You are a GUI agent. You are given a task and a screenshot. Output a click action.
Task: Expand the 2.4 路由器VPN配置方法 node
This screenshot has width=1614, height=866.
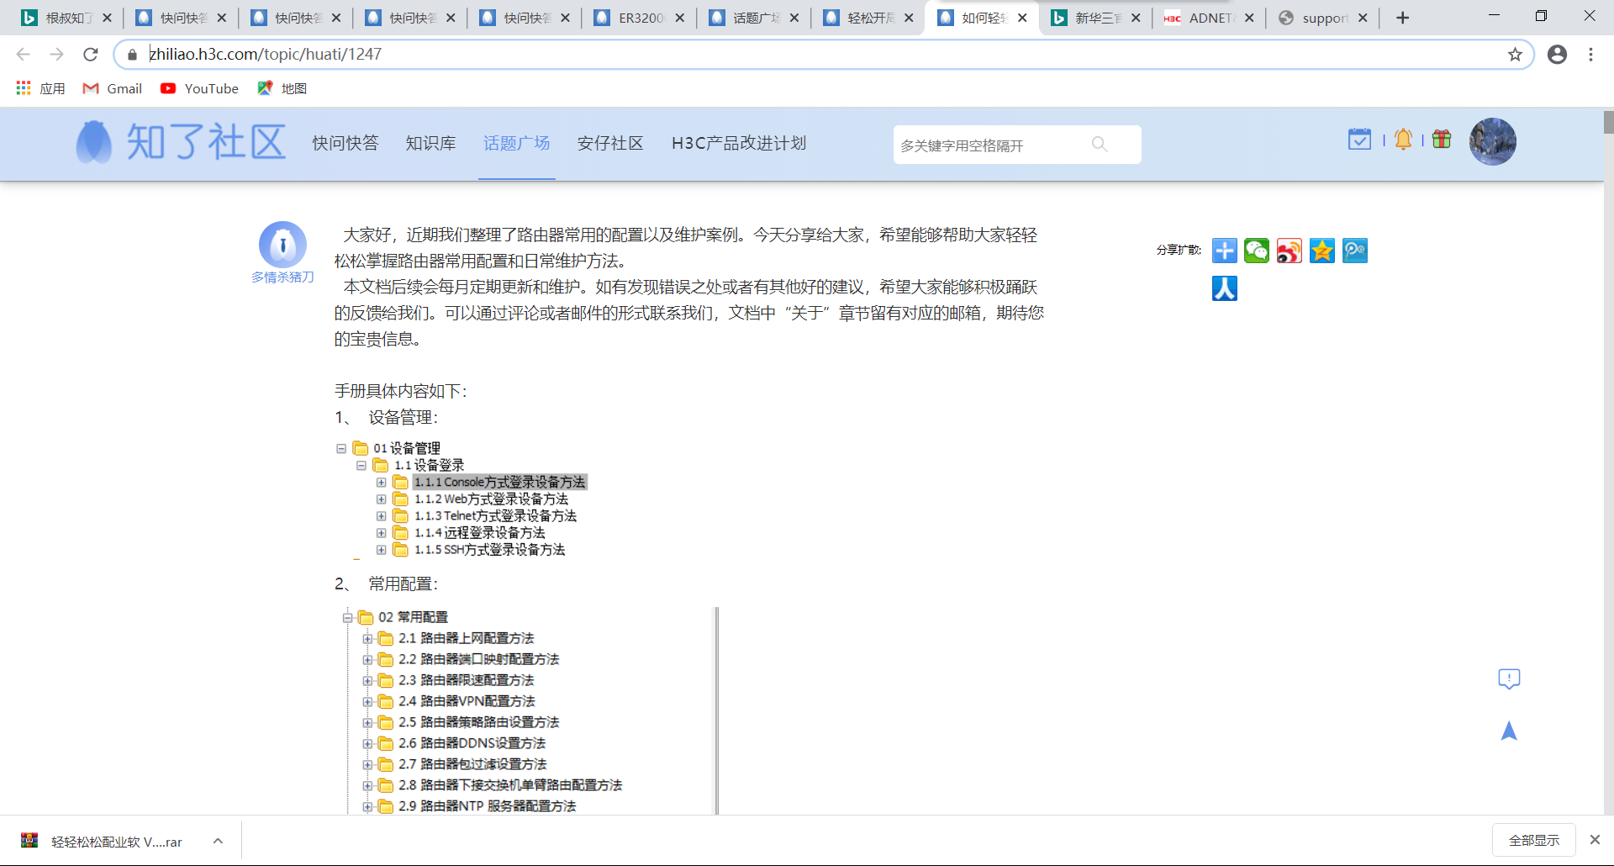click(x=367, y=701)
